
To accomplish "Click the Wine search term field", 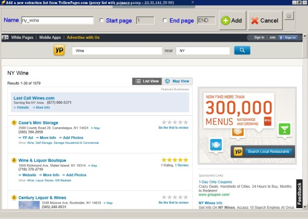I will point(117,51).
